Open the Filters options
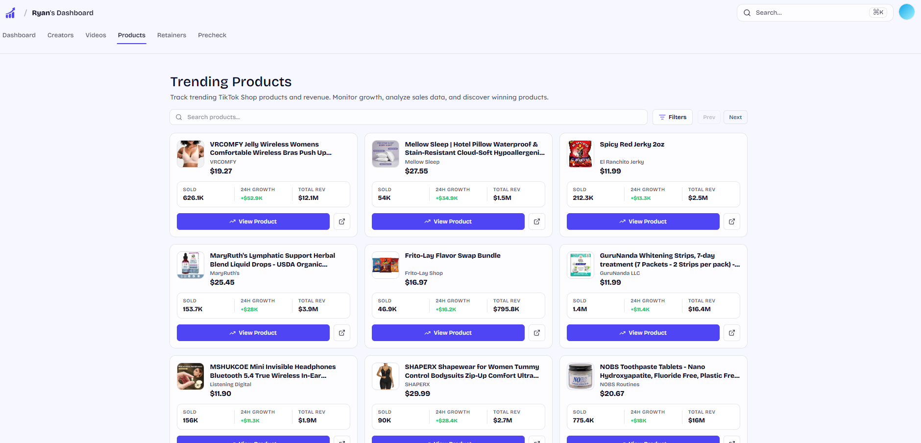Screen dimensions: 921x443 click(673, 117)
